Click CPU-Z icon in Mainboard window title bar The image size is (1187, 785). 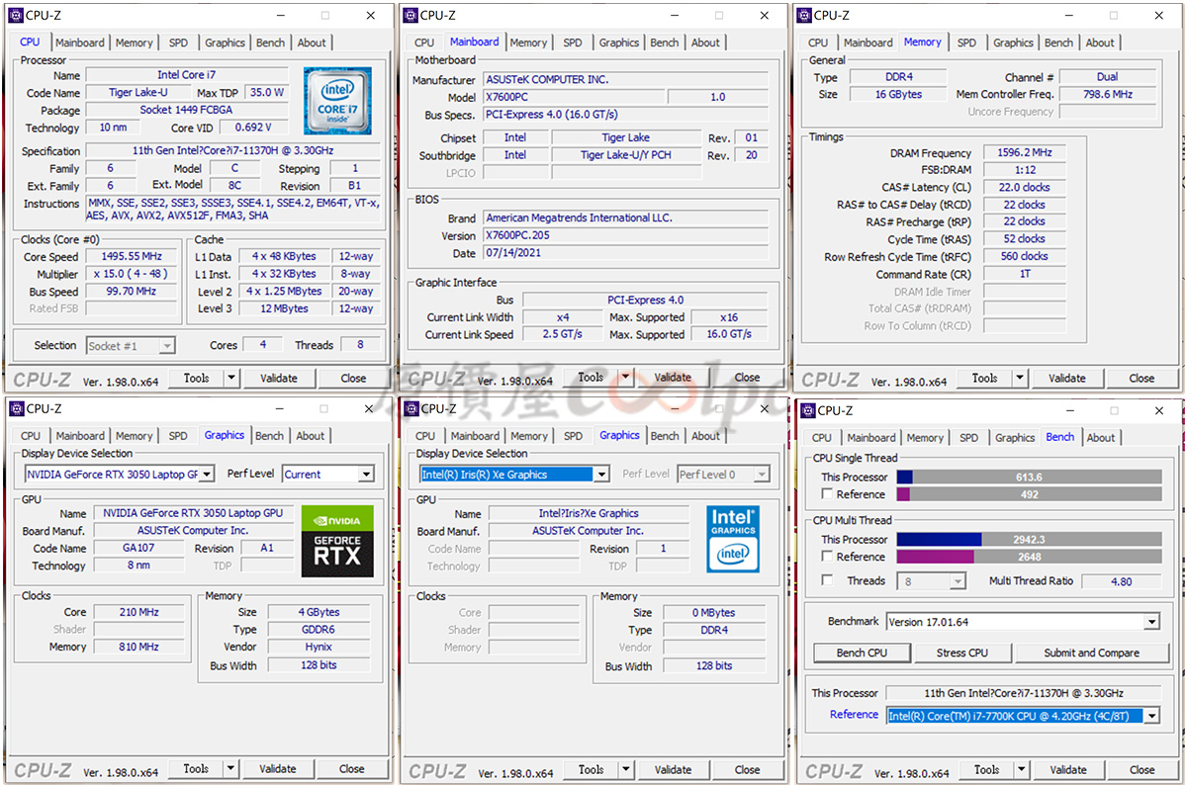pos(411,15)
